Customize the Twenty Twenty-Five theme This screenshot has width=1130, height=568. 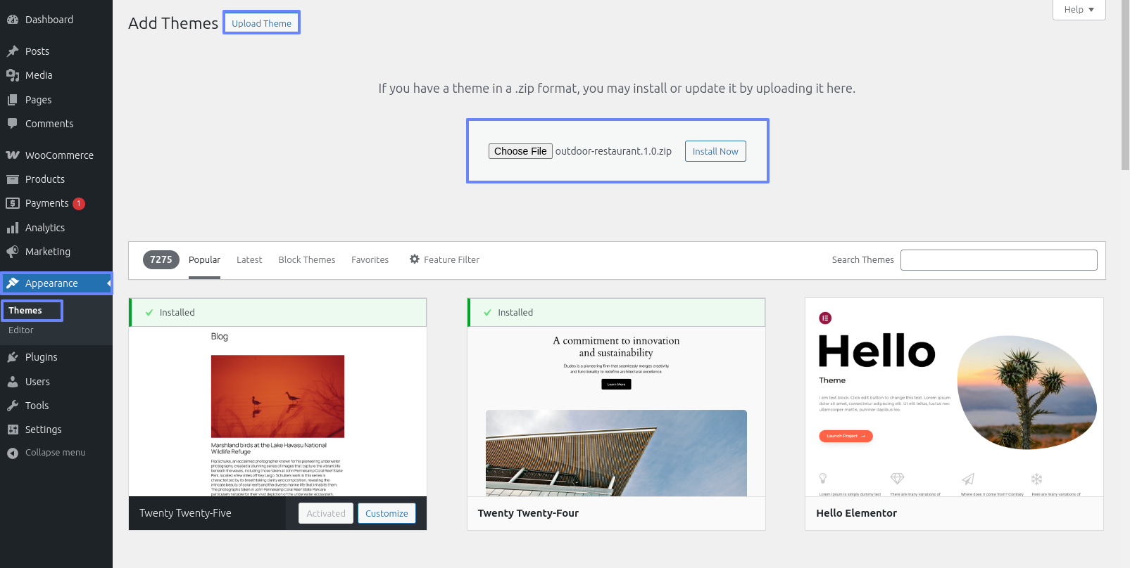coord(387,513)
